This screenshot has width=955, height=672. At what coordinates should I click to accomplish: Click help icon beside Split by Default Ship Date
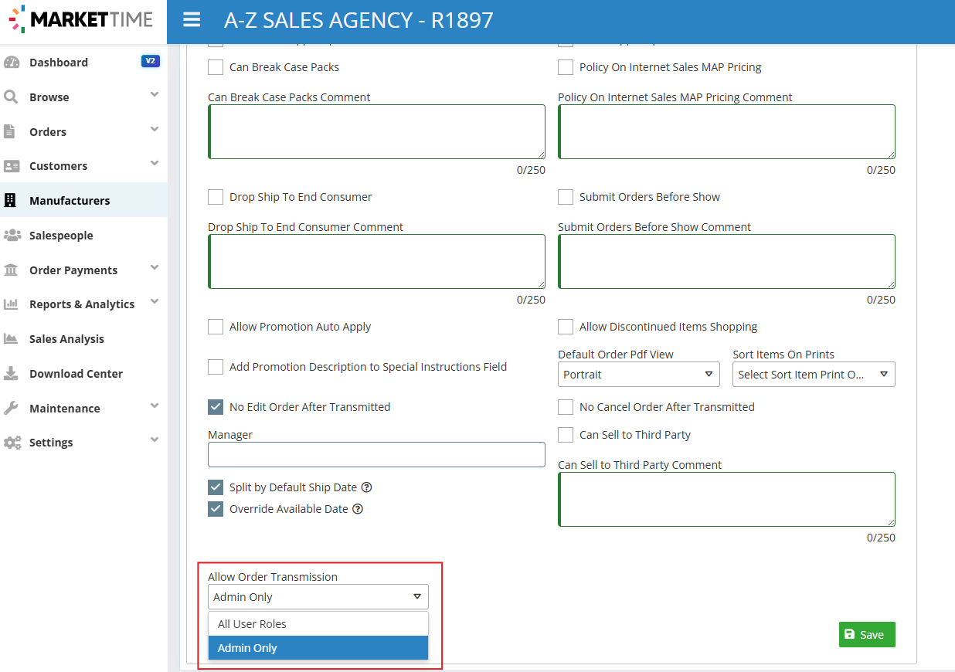pyautogui.click(x=367, y=487)
